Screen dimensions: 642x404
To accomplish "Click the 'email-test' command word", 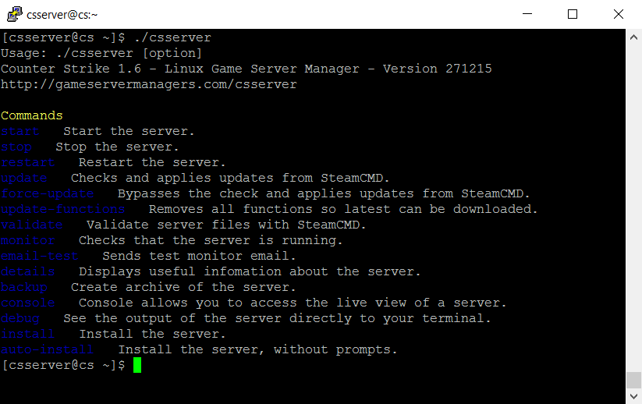I will click(x=39, y=256).
